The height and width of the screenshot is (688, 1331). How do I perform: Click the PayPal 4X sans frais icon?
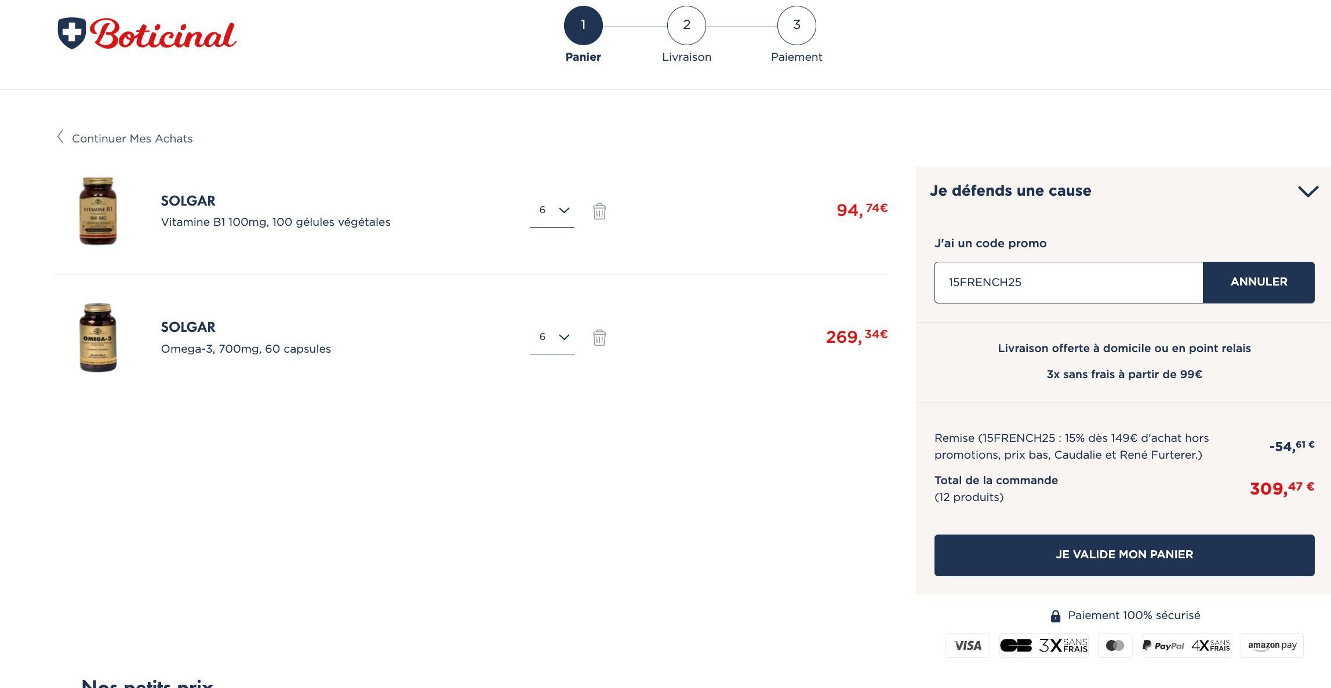pyautogui.click(x=1186, y=645)
